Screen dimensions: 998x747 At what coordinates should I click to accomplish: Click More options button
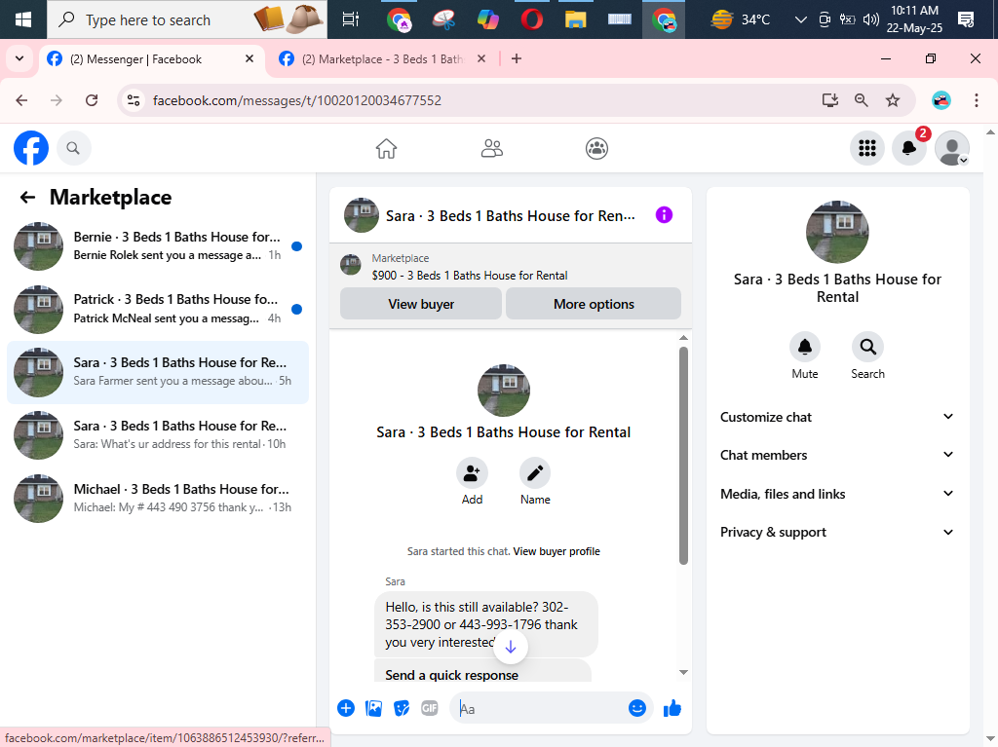594,304
